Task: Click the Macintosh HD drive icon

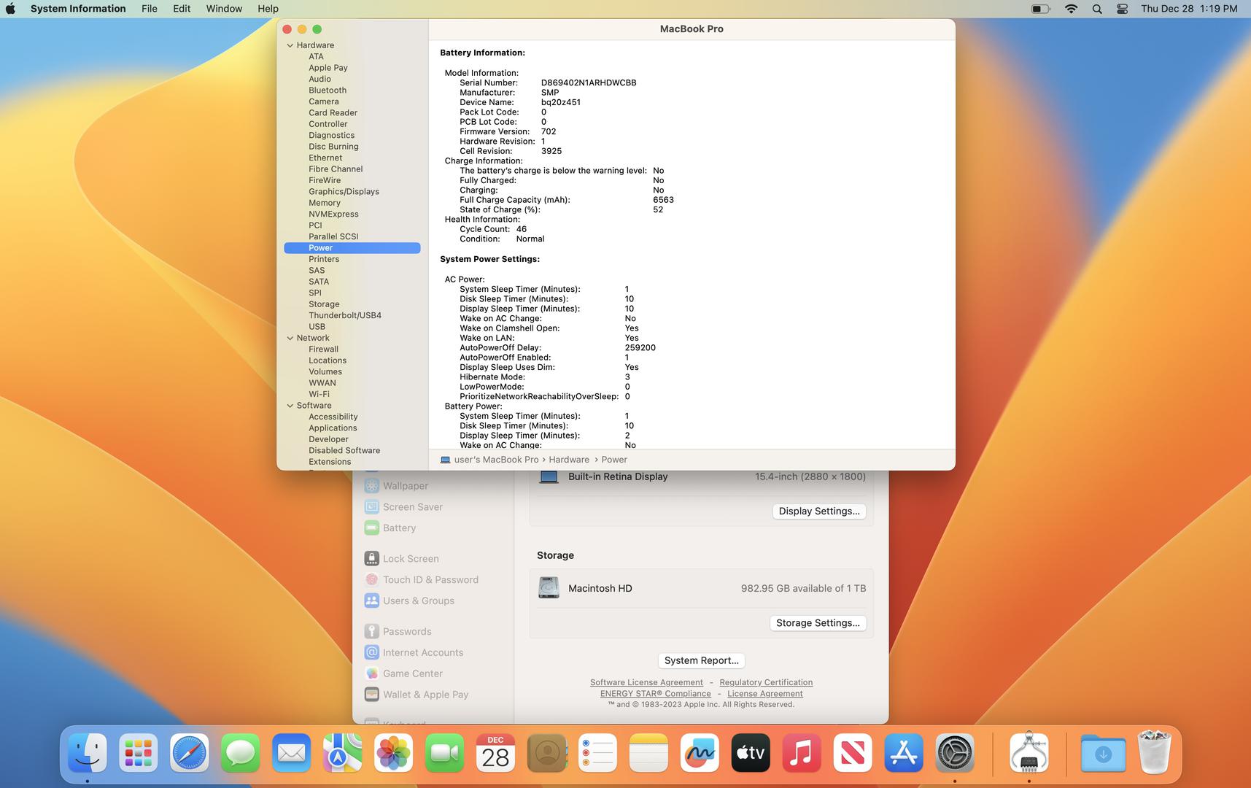Action: 549,588
